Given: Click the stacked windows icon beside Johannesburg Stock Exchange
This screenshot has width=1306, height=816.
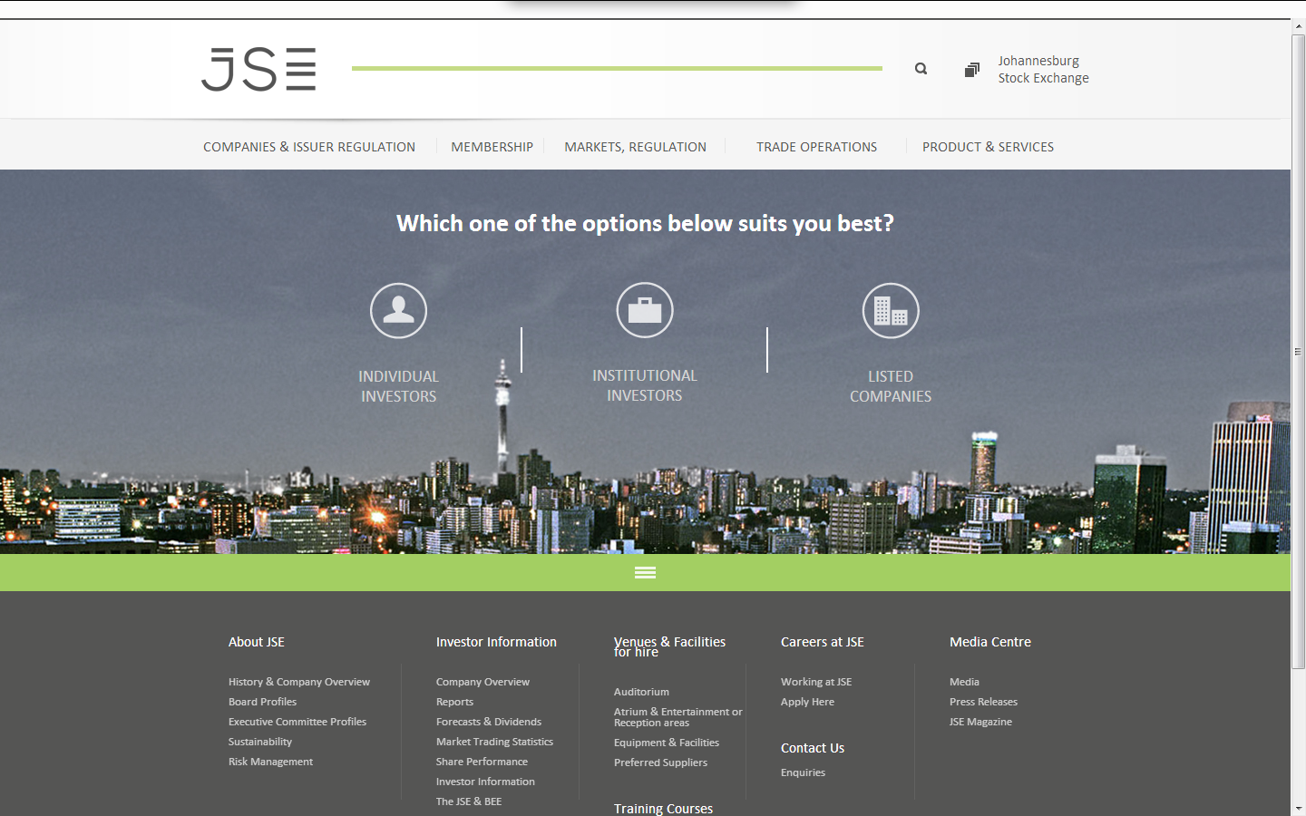Looking at the screenshot, I should tap(972, 70).
